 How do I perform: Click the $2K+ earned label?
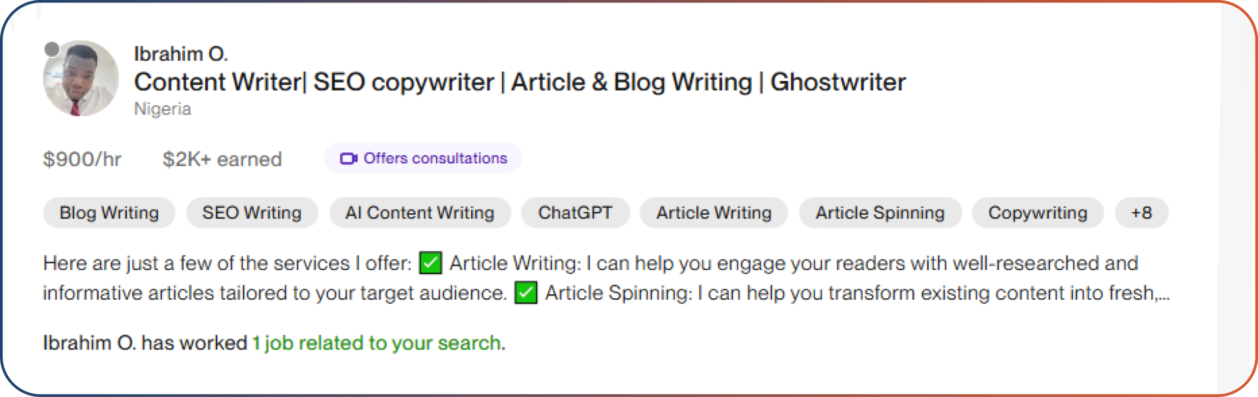pos(222,159)
